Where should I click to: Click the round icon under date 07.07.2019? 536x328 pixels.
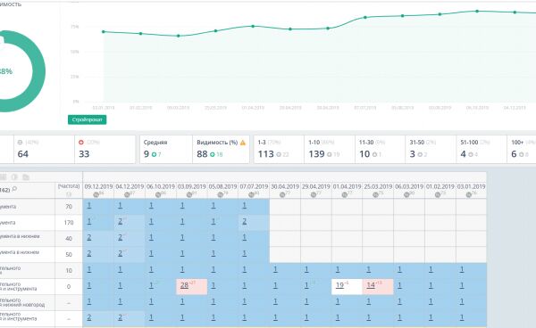(252, 194)
